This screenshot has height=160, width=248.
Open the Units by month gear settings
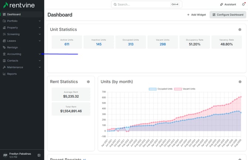(240, 81)
